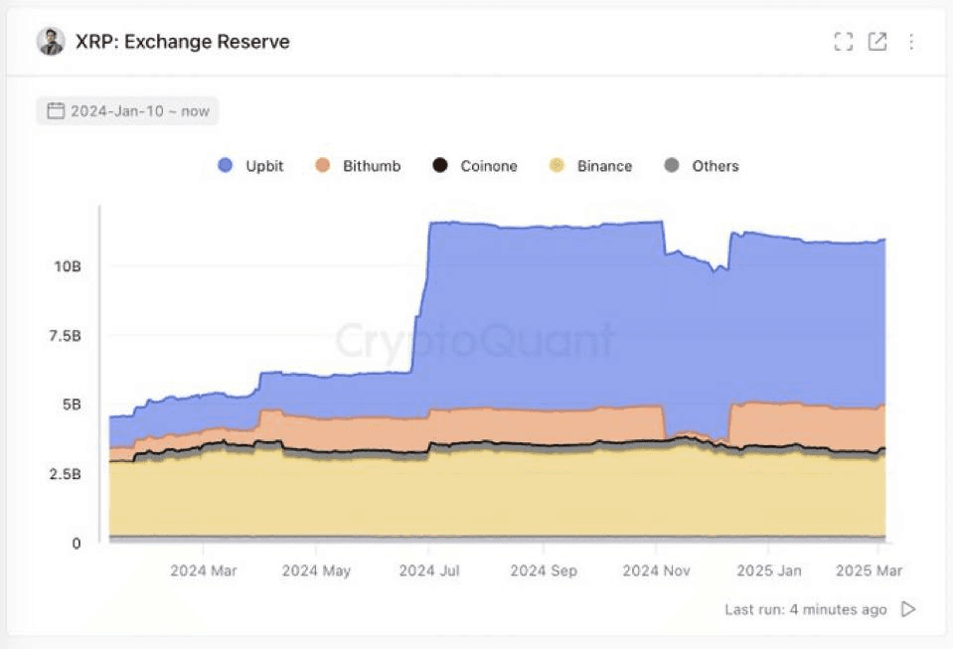Hide the Binance series via legend

point(603,166)
